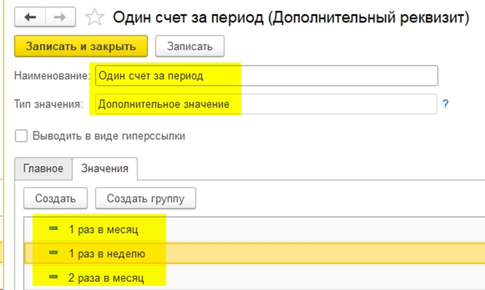This screenshot has height=290, width=485.
Task: Select the 1 раз в месяц value row
Action: point(254,229)
